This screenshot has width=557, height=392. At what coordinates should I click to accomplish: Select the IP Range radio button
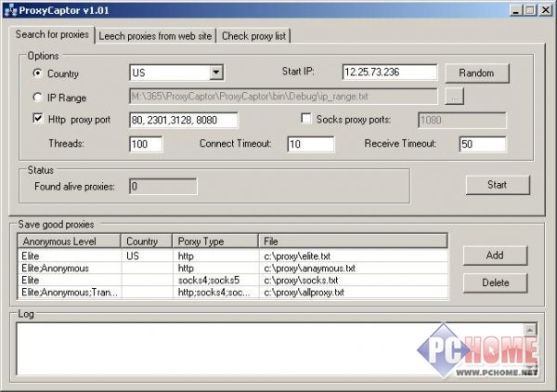pos(37,97)
